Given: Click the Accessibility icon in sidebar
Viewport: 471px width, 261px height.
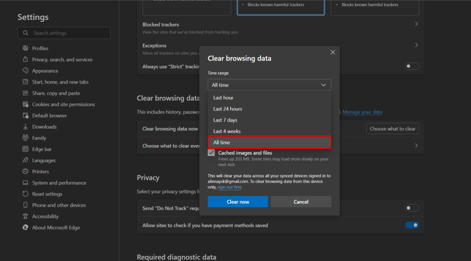Looking at the screenshot, I should (x=26, y=217).
